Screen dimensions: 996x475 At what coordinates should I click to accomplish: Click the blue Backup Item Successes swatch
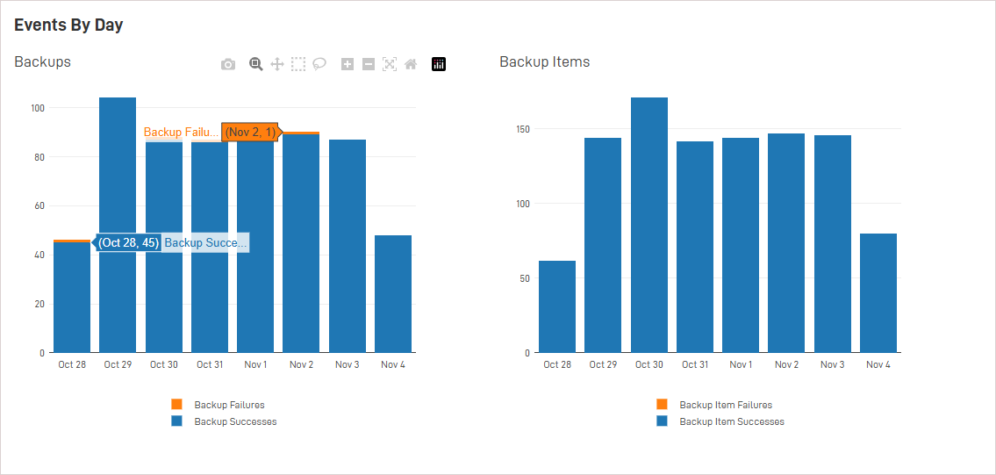tap(662, 421)
